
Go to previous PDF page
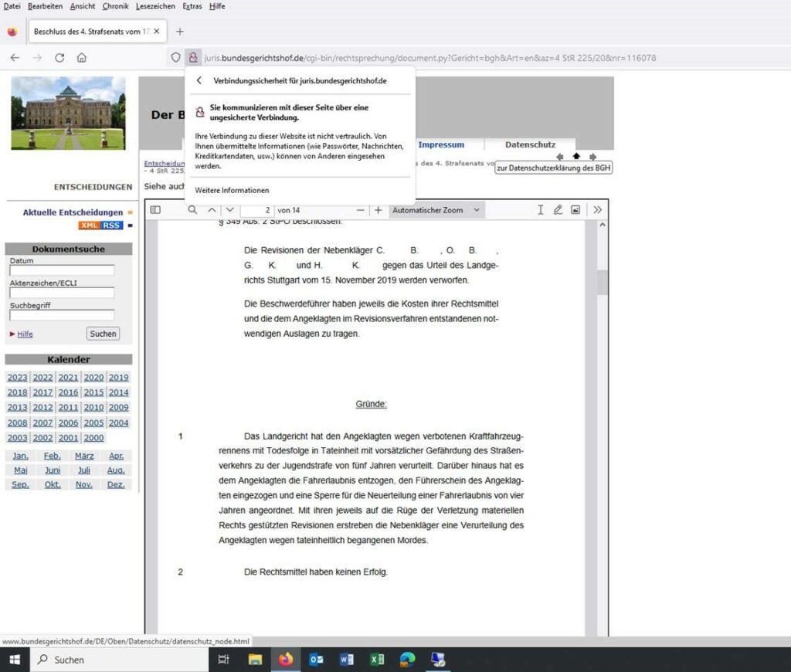coord(212,210)
